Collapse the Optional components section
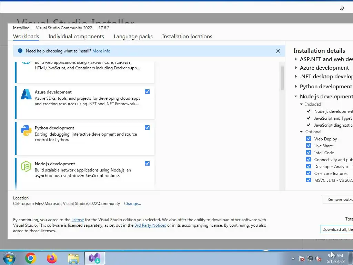 301,132
